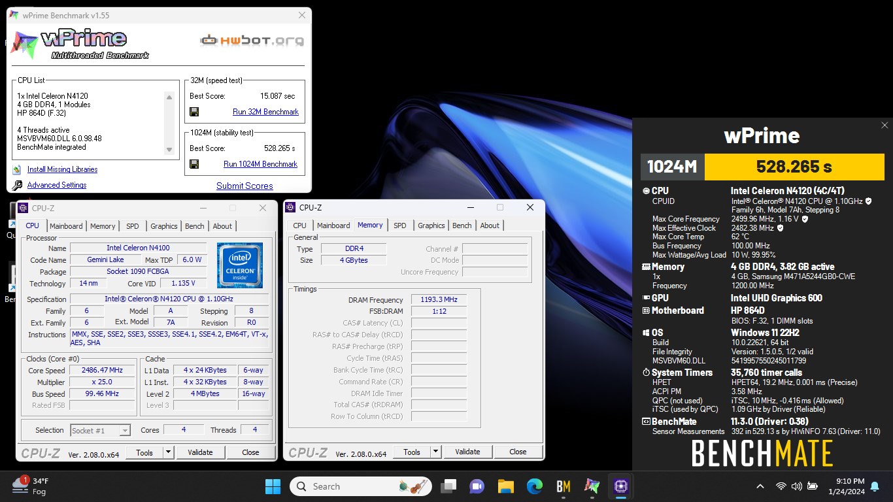The width and height of the screenshot is (893, 502).
Task: Open the Windows Start menu
Action: pyautogui.click(x=273, y=486)
